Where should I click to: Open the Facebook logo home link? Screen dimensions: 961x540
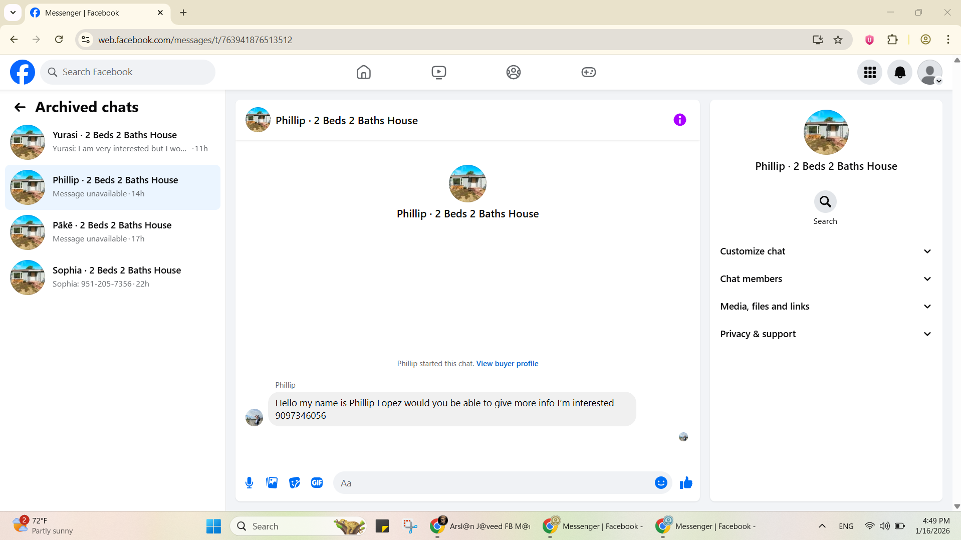(23, 72)
